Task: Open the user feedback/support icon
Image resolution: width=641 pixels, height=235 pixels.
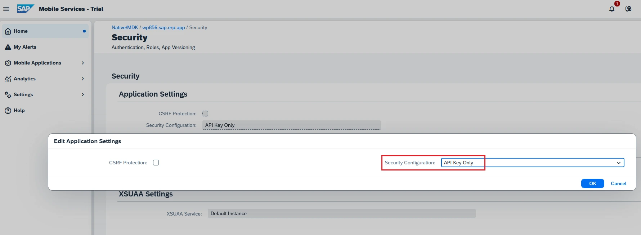Action: tap(628, 9)
